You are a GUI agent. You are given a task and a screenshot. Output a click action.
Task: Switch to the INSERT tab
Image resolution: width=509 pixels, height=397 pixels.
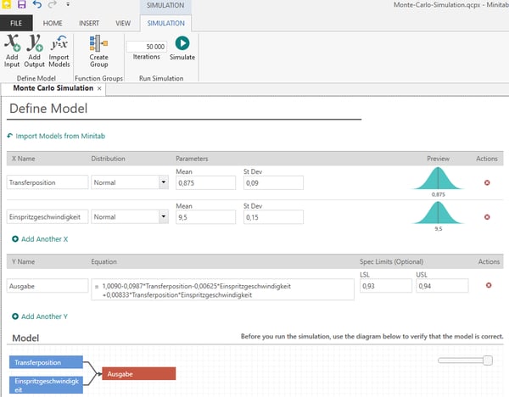(88, 23)
